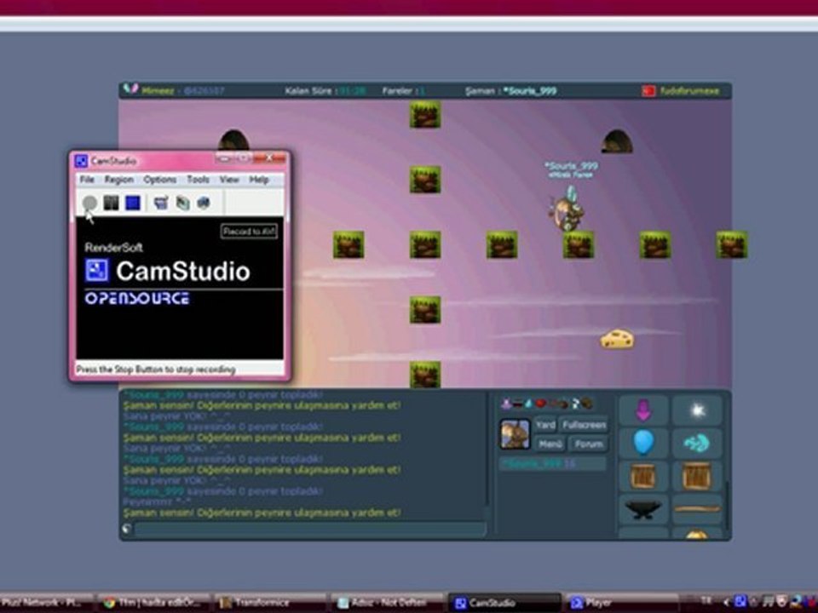The height and width of the screenshot is (613, 818).
Task: Click the Pause button in CamStudio toolbar
Action: pyautogui.click(x=111, y=203)
